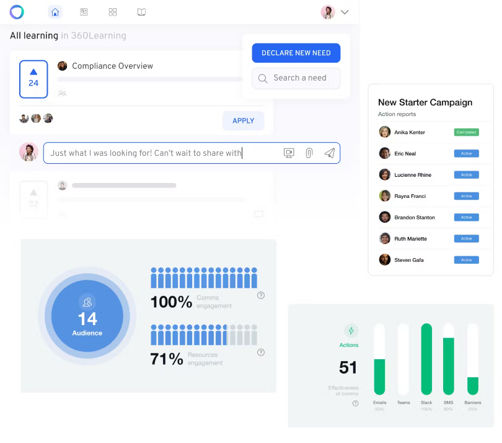
Task: Open the Apps grid icon in top bar
Action: (113, 12)
